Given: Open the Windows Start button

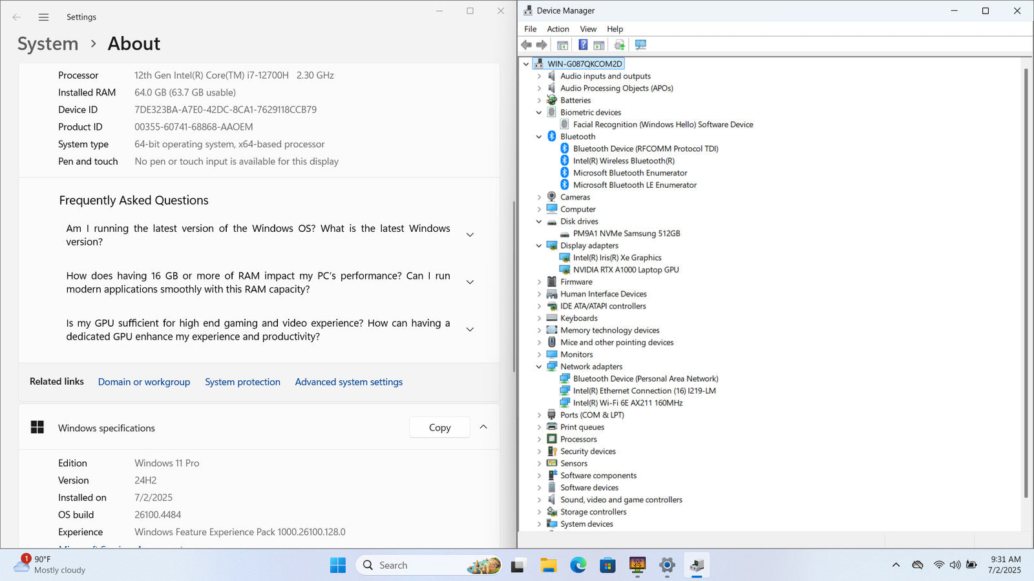Looking at the screenshot, I should [x=338, y=566].
